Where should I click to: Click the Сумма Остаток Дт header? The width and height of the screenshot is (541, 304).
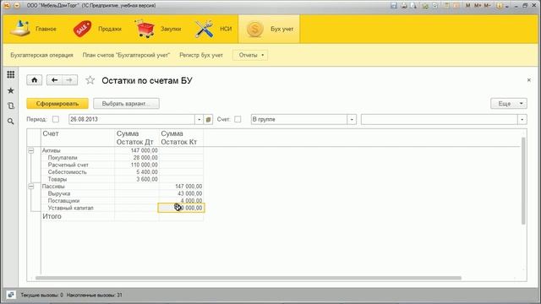(x=137, y=138)
